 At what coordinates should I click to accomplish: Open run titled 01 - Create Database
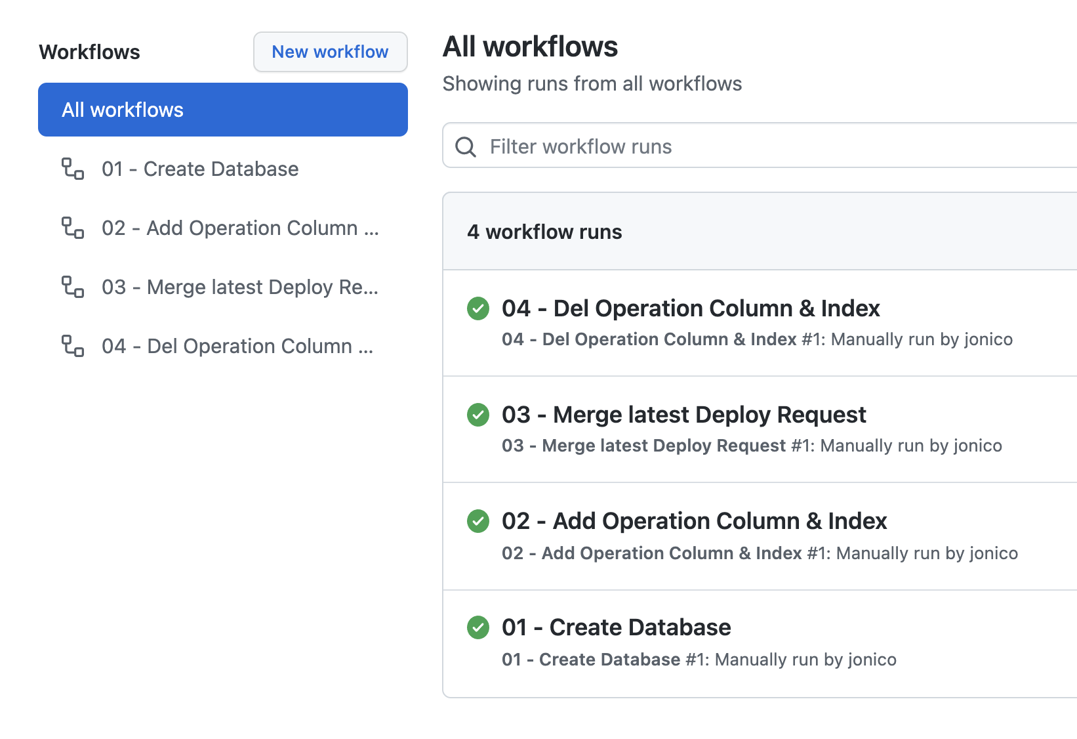point(616,627)
